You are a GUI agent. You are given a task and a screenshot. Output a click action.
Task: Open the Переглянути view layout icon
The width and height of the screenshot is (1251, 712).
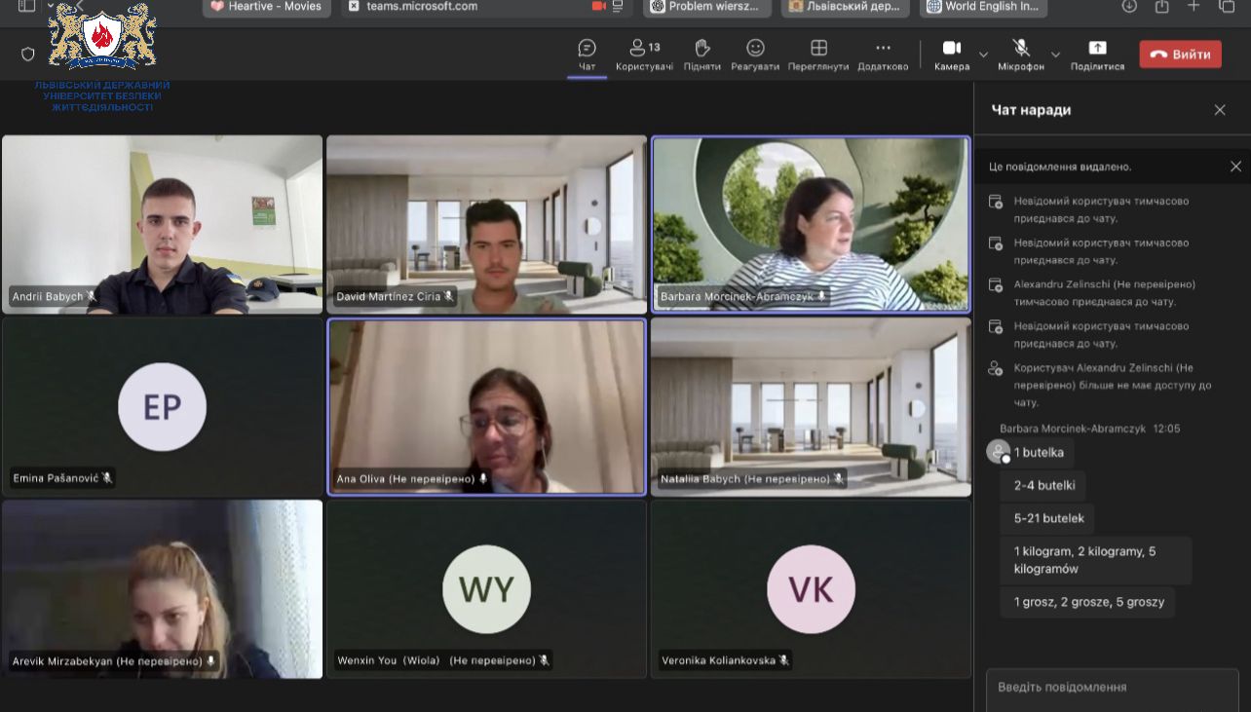[x=818, y=49]
